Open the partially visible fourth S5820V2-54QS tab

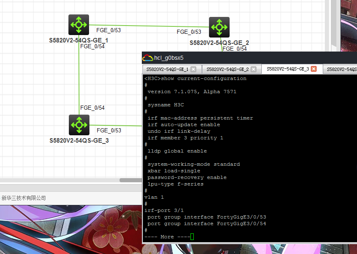(341, 69)
